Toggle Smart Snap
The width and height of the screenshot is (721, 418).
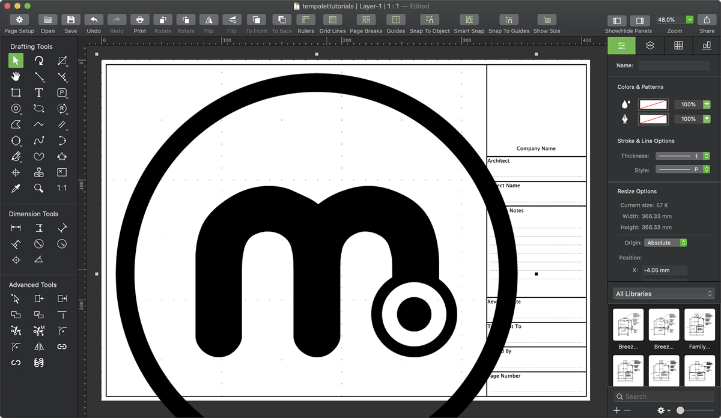click(469, 20)
